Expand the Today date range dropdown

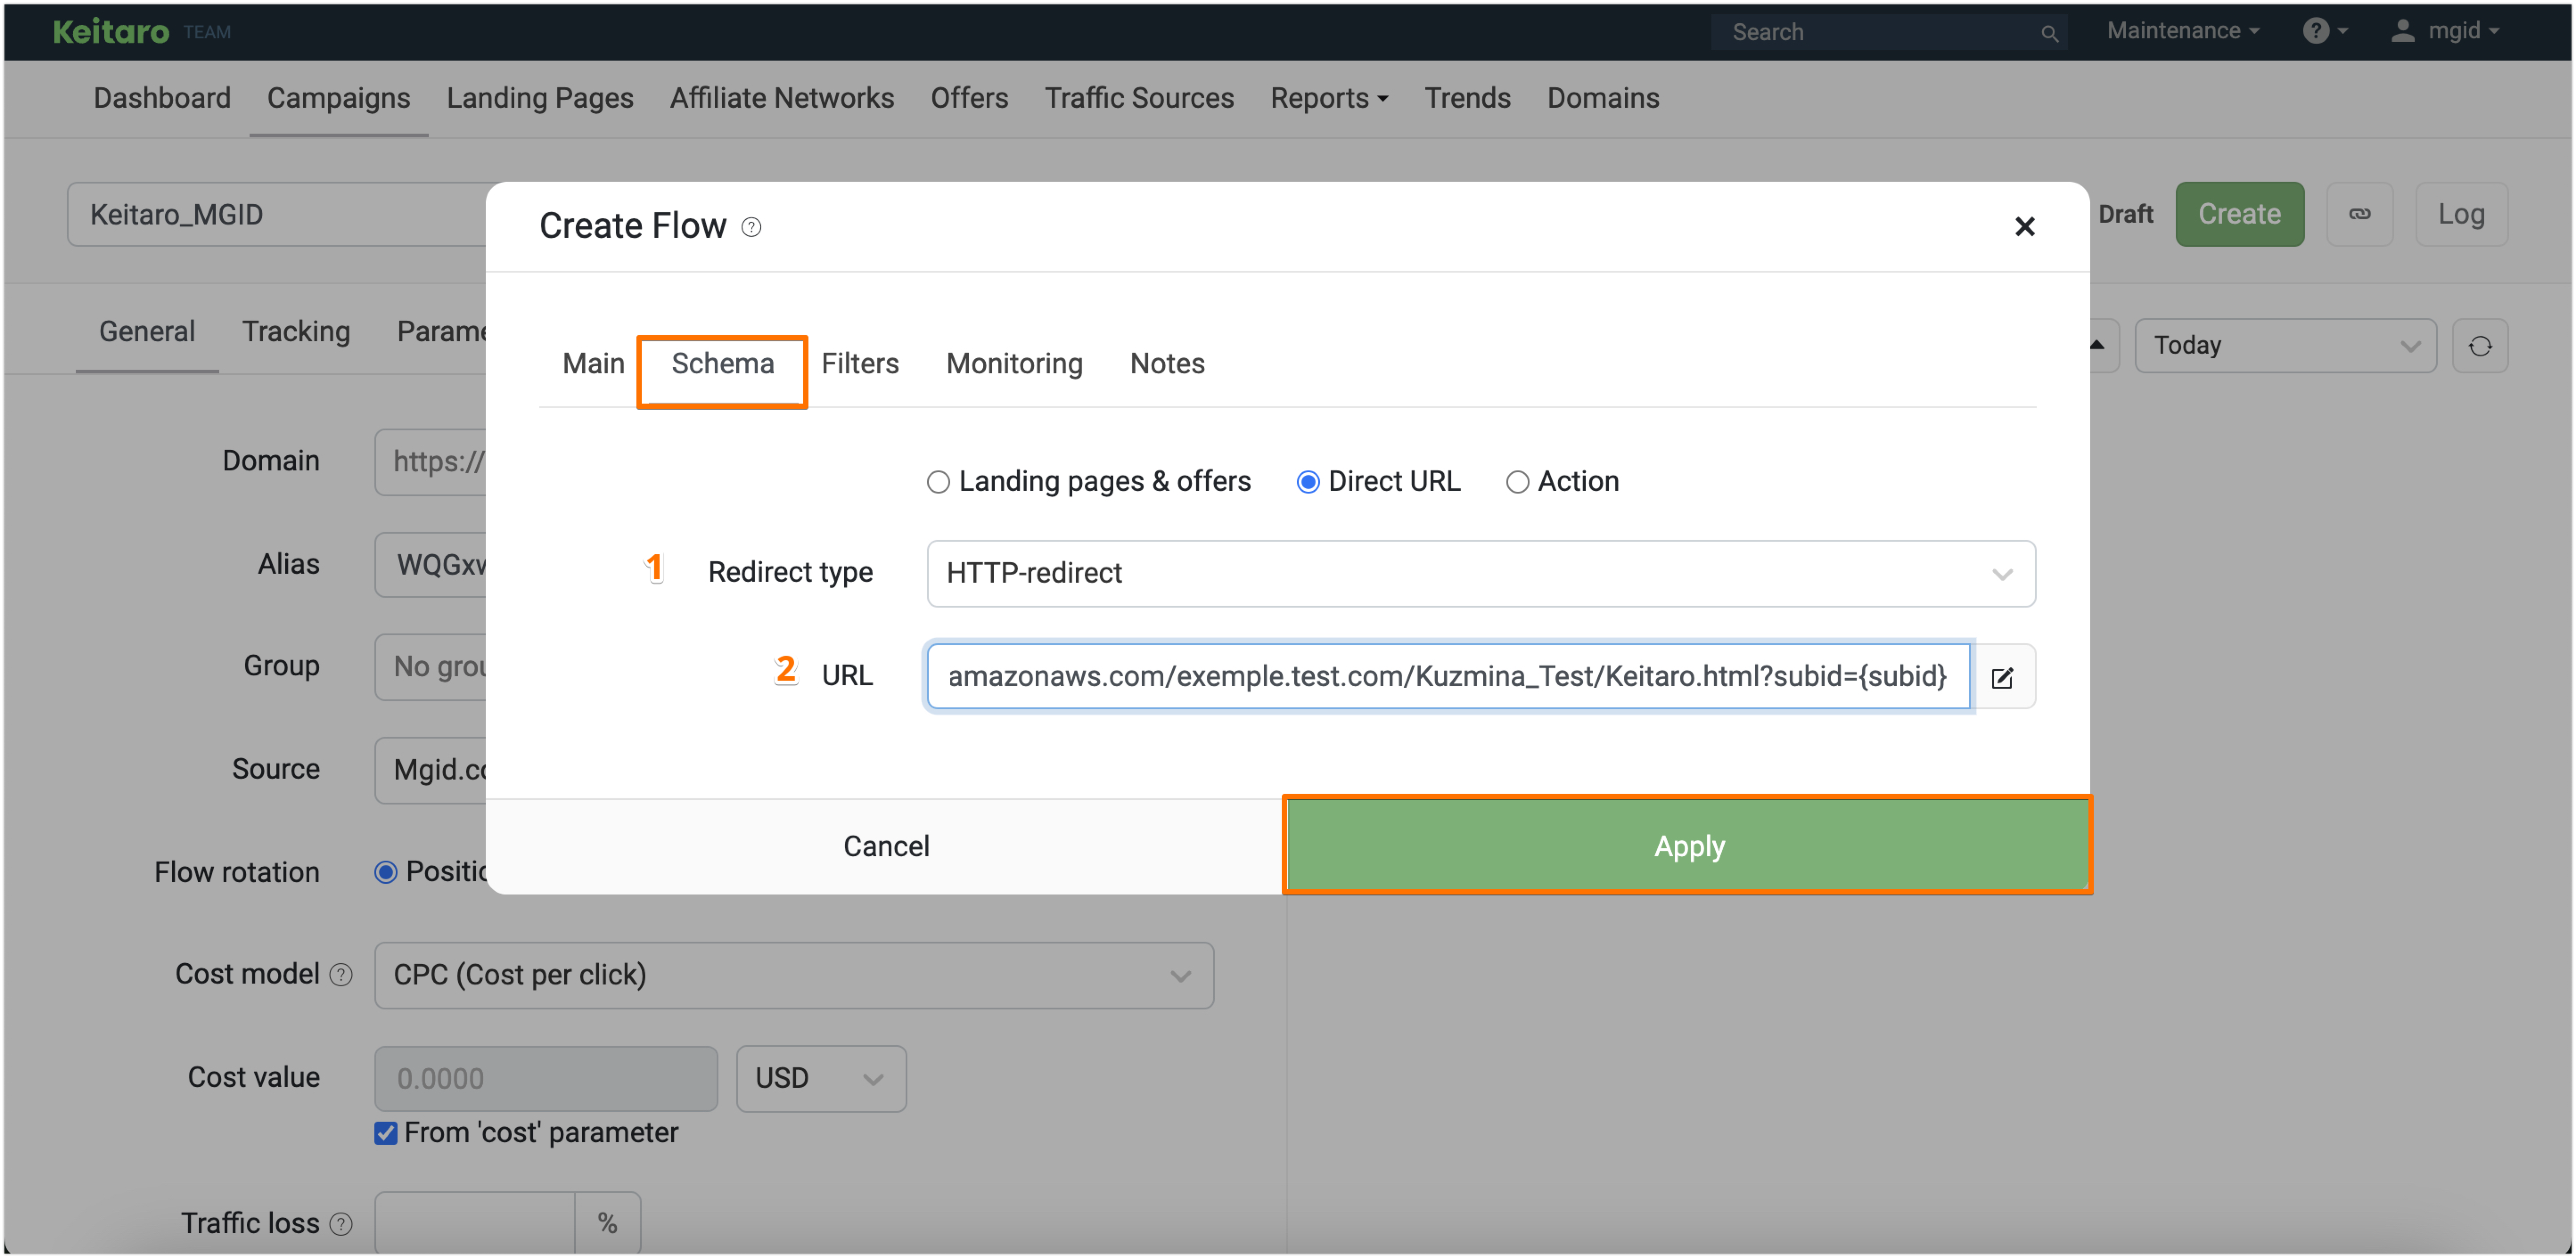[x=2285, y=346]
